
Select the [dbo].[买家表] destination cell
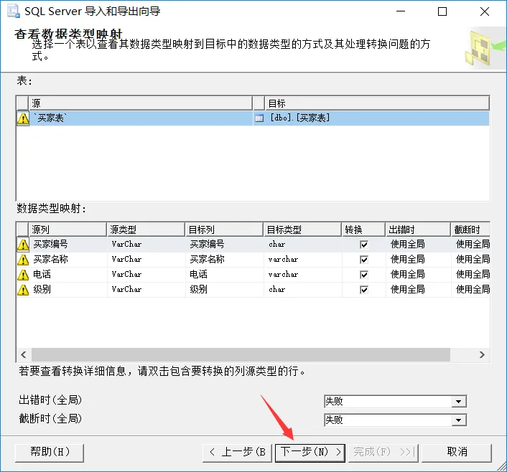[x=371, y=118]
